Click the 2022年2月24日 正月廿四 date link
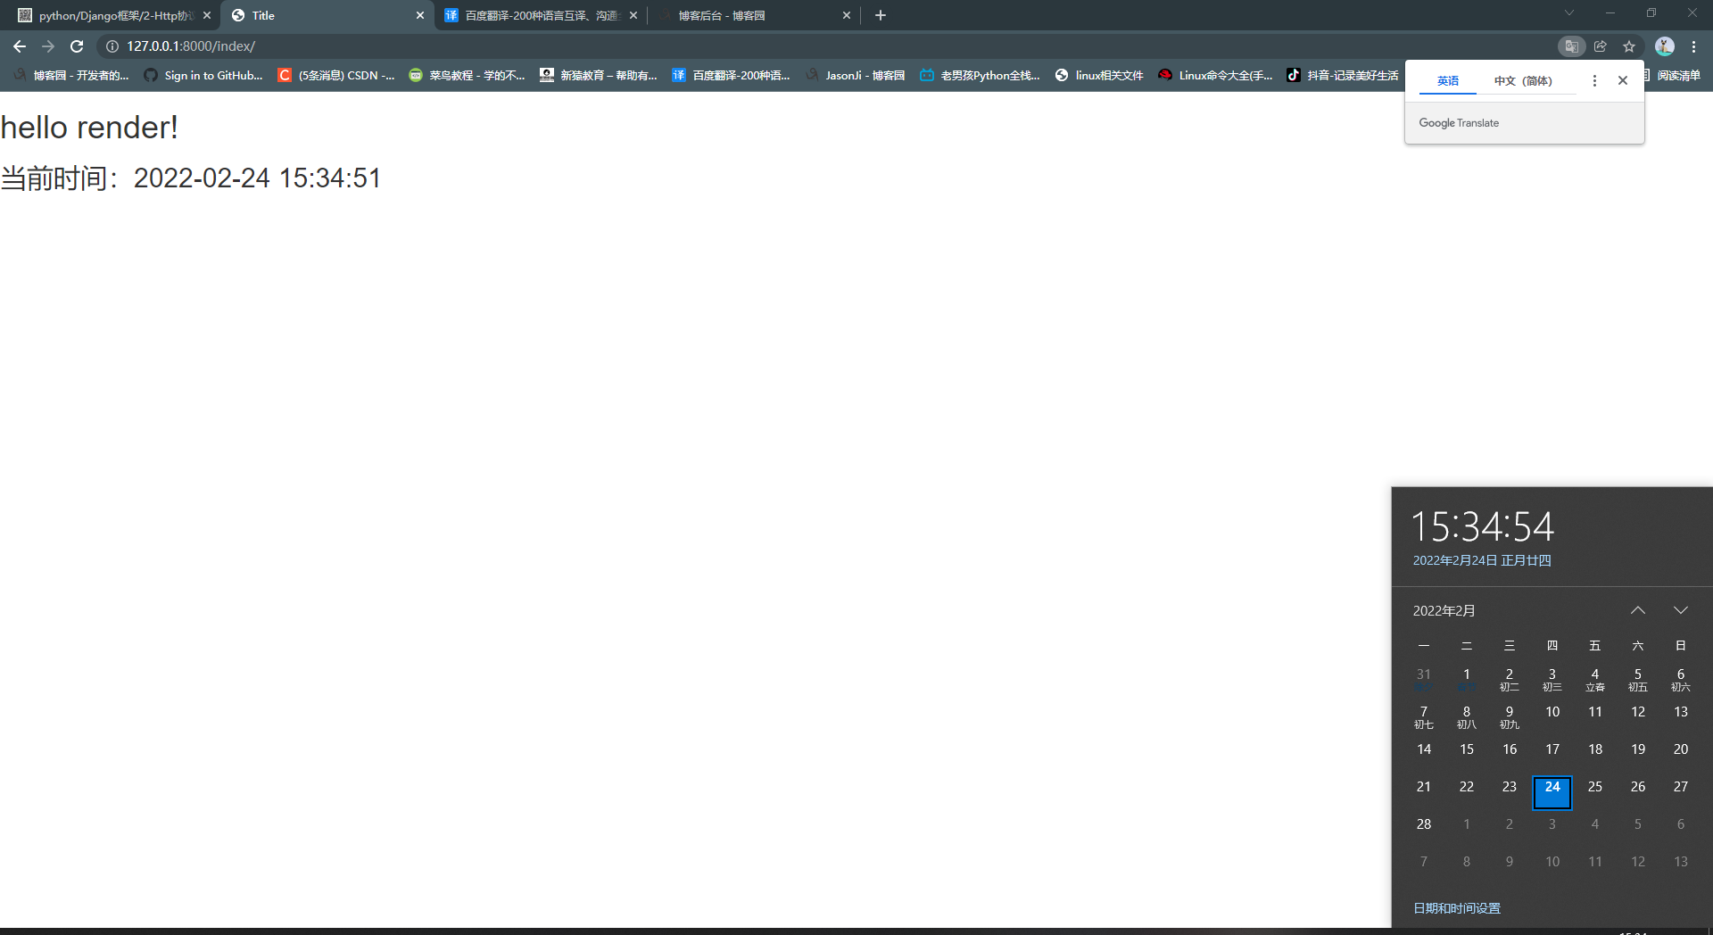This screenshot has width=1713, height=935. (x=1482, y=560)
